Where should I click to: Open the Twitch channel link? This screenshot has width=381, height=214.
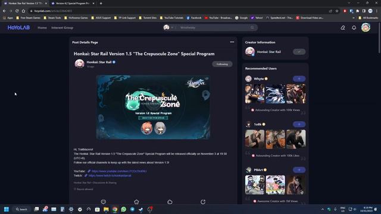click(x=110, y=175)
